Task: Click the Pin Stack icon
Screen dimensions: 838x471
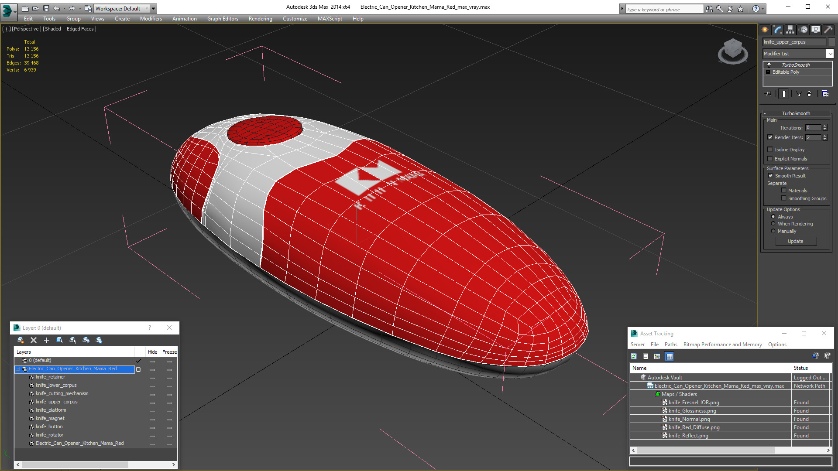Action: pyautogui.click(x=769, y=93)
